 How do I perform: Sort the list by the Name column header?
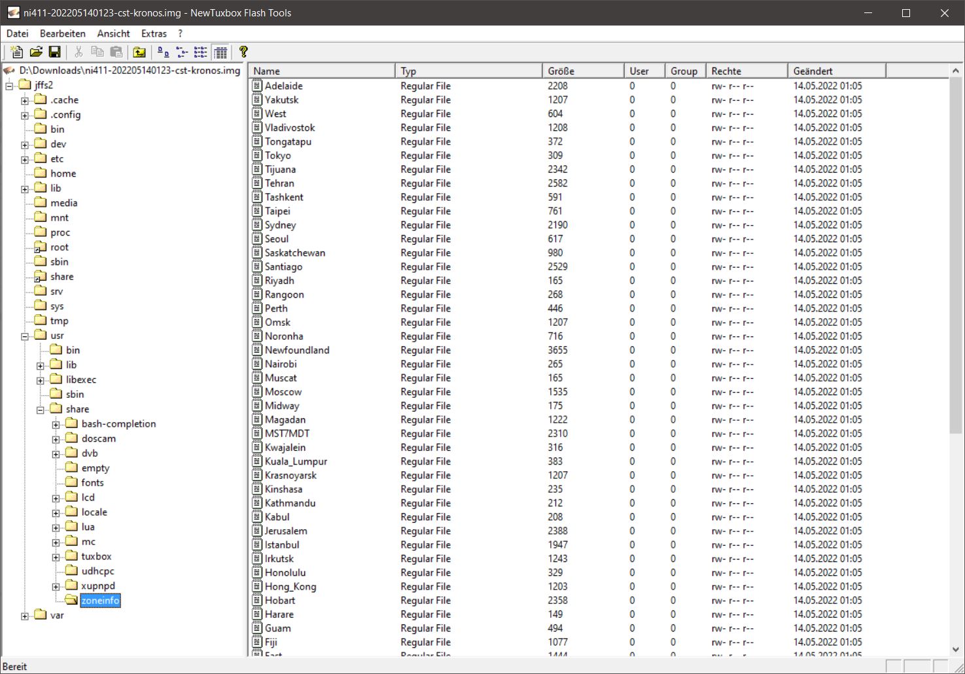click(322, 71)
